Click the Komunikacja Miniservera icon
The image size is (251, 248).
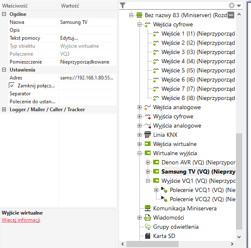(x=147, y=208)
